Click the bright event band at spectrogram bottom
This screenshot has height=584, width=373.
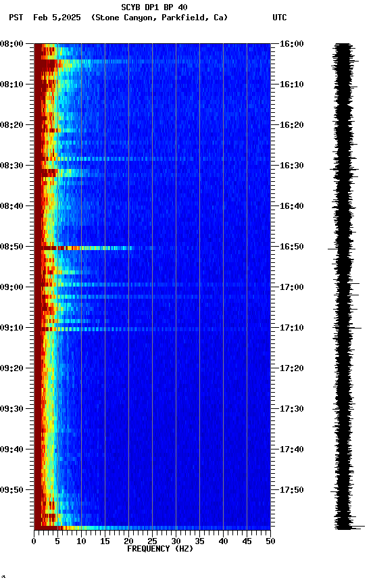pyautogui.click(x=152, y=528)
